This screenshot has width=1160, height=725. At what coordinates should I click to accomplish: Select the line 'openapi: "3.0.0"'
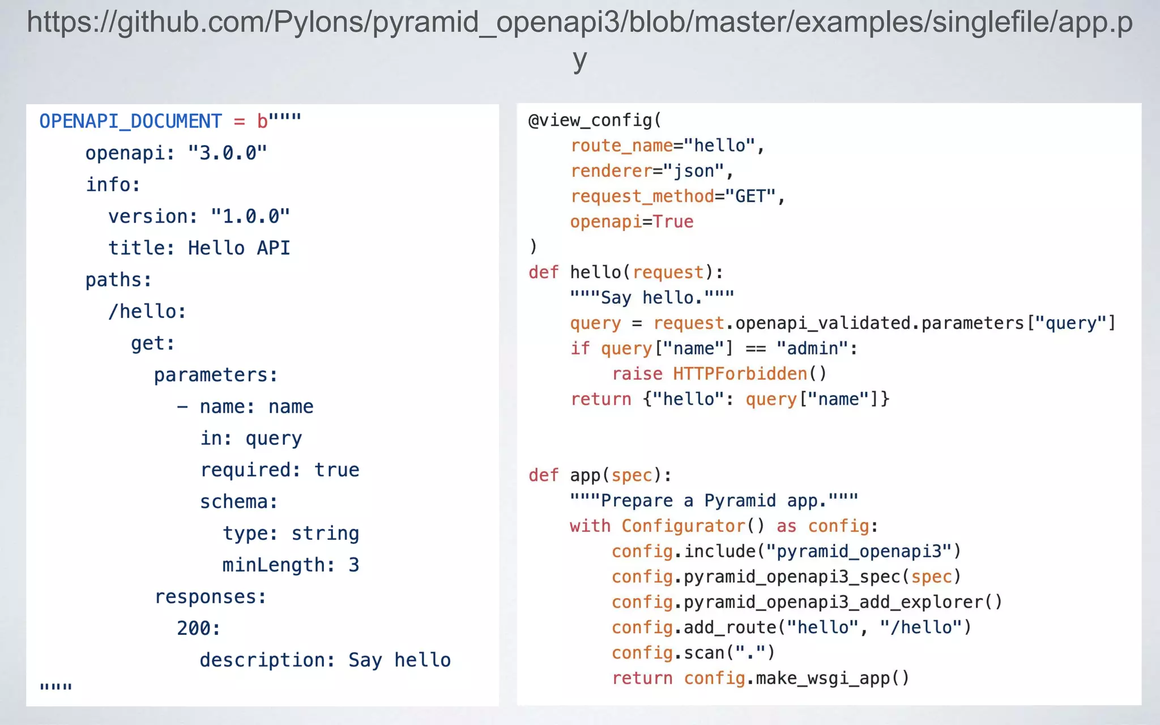(x=176, y=153)
